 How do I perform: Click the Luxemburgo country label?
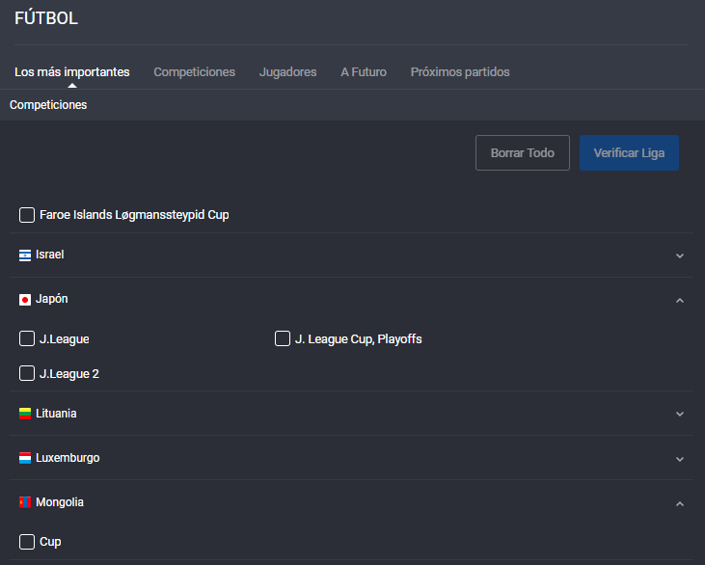[68, 458]
